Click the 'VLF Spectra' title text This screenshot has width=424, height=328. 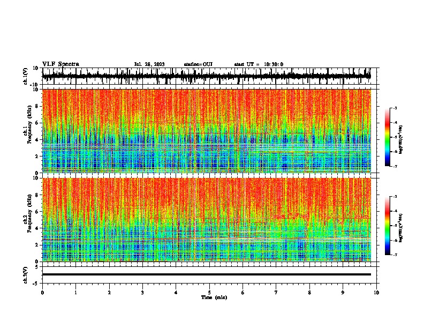tap(60, 64)
